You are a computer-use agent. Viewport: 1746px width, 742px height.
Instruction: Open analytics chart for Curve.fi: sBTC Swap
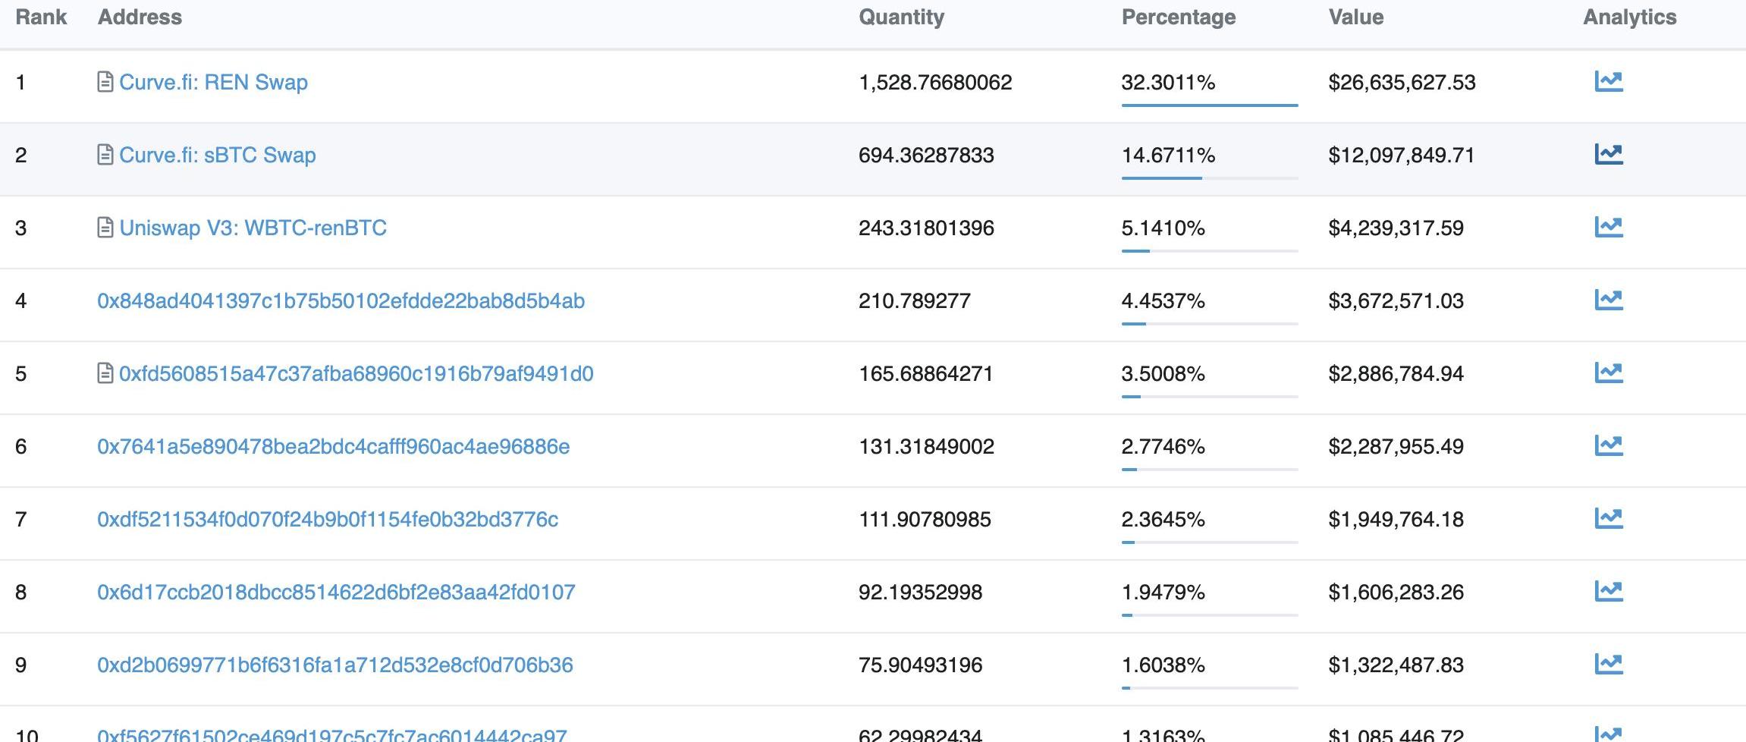click(x=1608, y=154)
